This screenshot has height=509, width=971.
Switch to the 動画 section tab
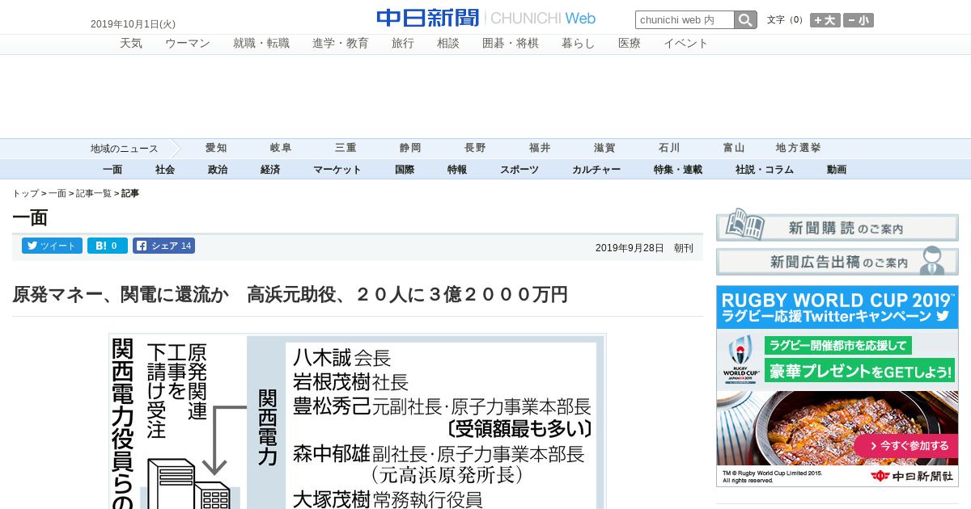(x=837, y=170)
